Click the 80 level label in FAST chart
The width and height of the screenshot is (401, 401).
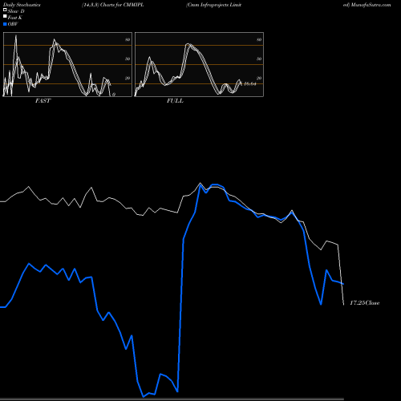click(128, 39)
